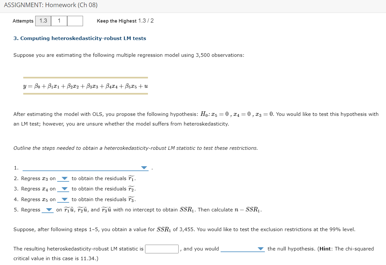Click the residuals r1 notation in step 2

[x=130, y=178]
